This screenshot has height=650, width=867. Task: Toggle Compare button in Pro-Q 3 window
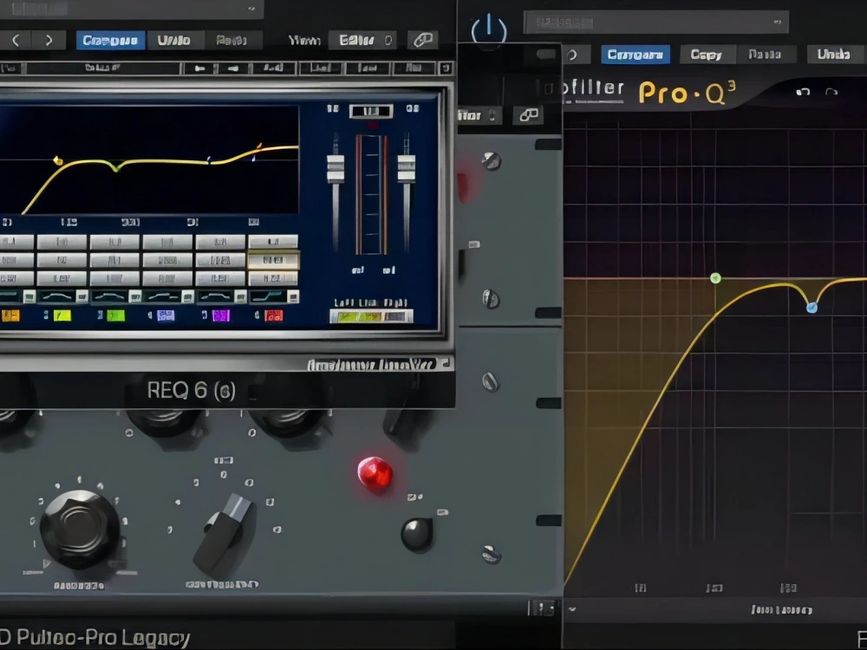tap(636, 54)
